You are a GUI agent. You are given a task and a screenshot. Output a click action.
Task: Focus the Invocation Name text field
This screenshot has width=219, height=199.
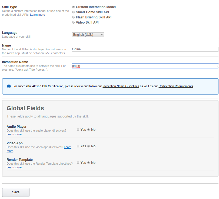tap(145, 66)
